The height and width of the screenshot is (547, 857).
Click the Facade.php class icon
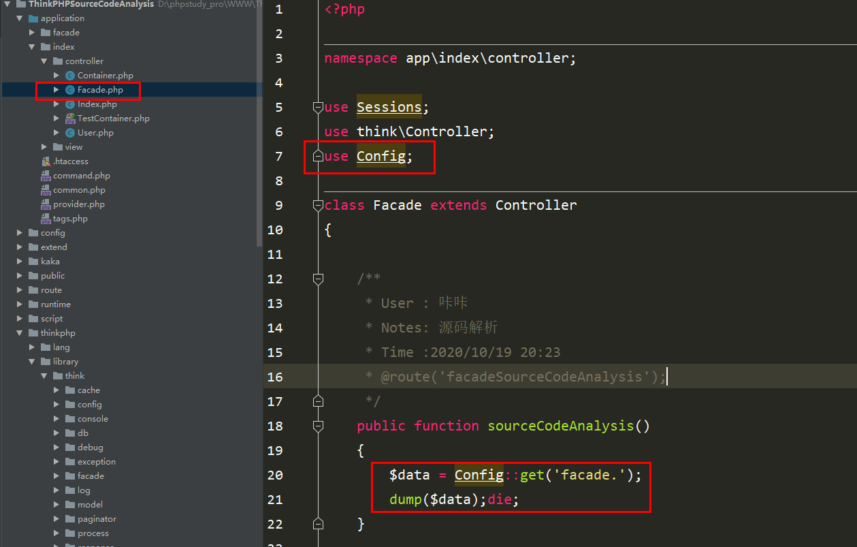(70, 90)
